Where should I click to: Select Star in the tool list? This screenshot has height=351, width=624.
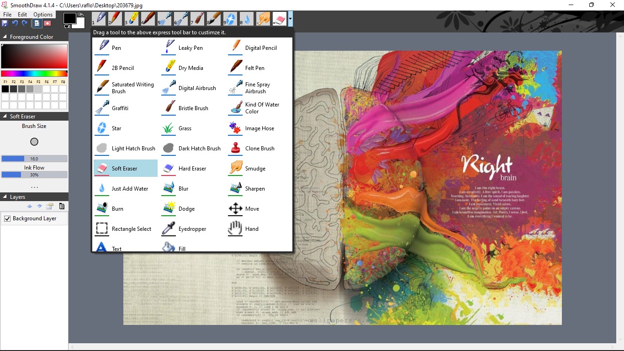click(x=125, y=128)
